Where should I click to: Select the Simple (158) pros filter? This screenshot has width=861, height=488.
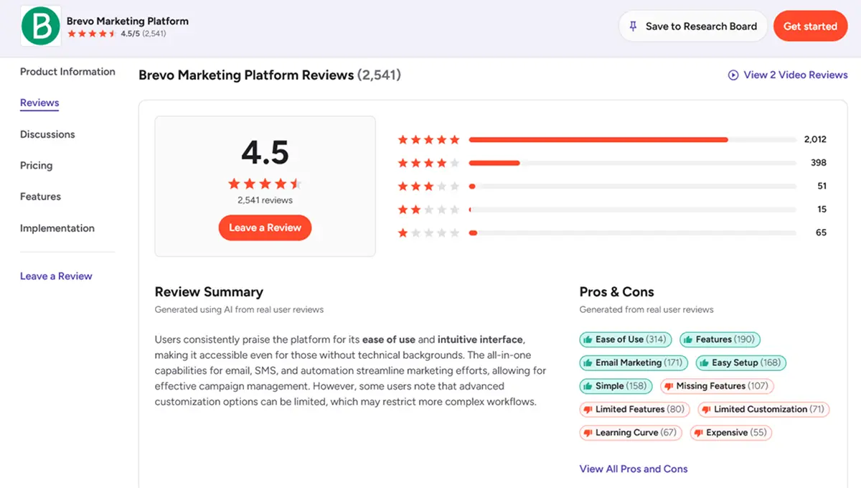(x=616, y=386)
